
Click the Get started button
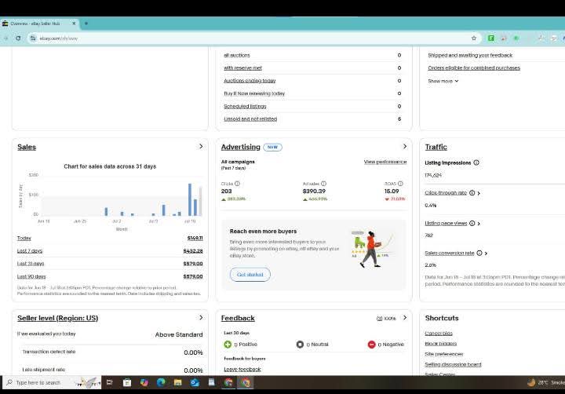pos(250,275)
